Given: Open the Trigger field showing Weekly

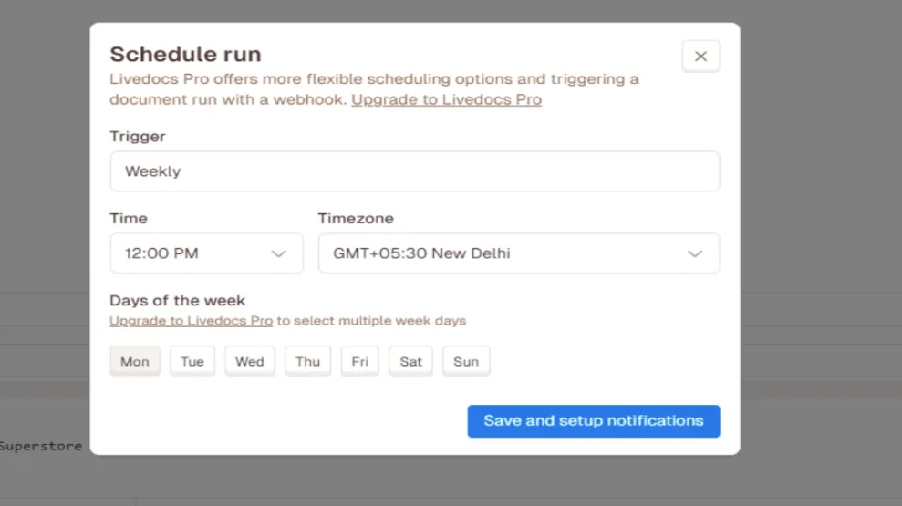Looking at the screenshot, I should (x=414, y=171).
